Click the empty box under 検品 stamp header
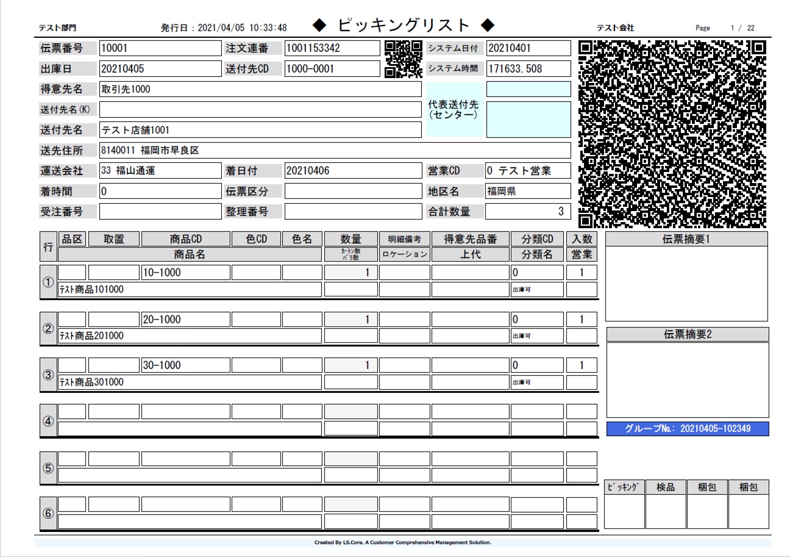 (665, 511)
